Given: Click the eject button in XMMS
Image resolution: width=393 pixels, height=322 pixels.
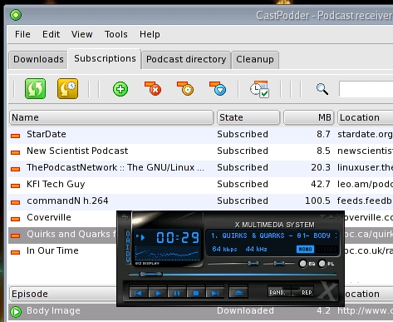Looking at the screenshot, I should click(x=238, y=293).
